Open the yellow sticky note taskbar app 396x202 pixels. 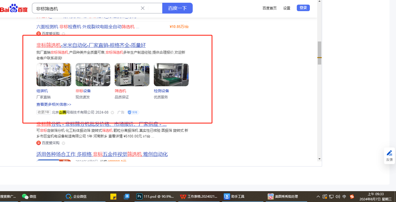click(x=113, y=197)
